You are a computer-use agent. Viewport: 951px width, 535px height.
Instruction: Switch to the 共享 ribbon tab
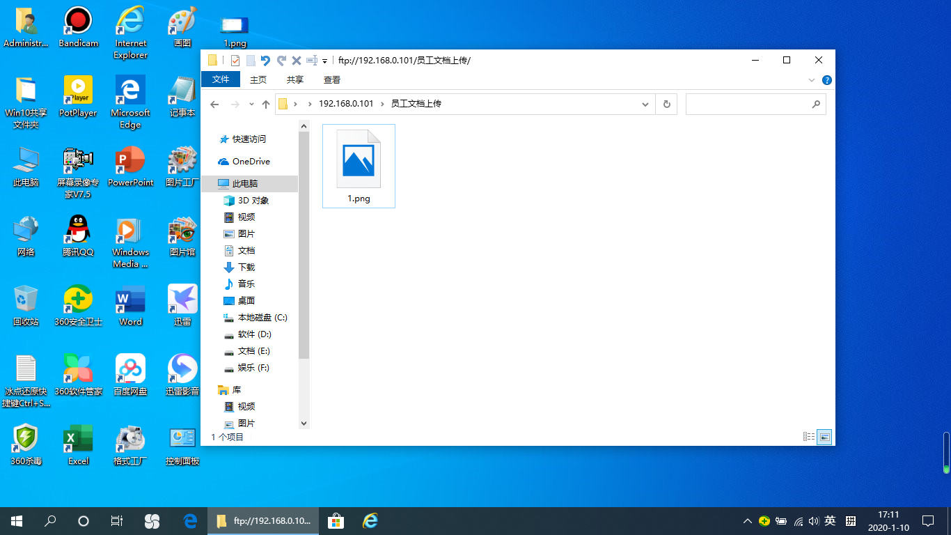[295, 80]
